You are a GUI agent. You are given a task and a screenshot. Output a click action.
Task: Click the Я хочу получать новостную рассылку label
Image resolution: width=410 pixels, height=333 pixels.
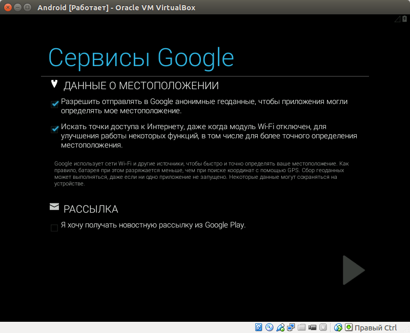[153, 225]
